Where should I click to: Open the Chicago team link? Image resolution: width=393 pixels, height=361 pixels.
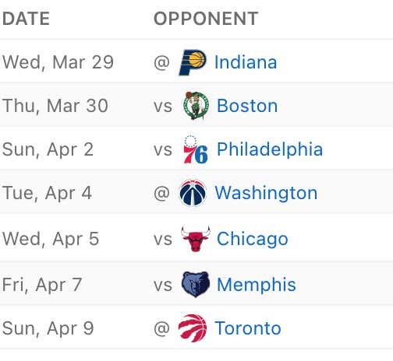[x=253, y=239]
